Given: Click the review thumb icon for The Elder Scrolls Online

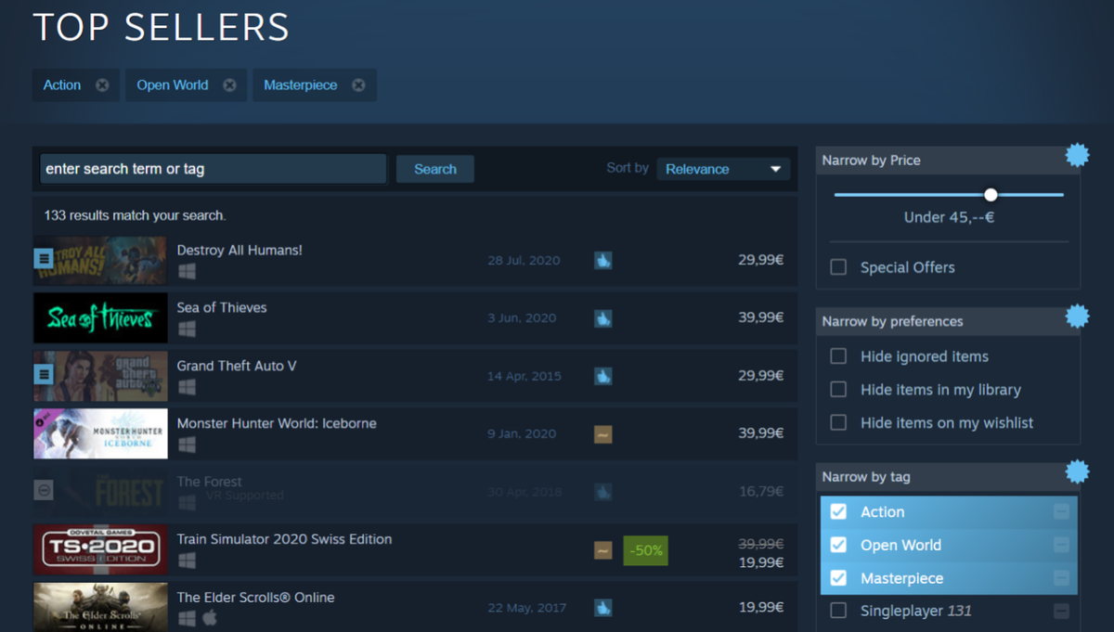Looking at the screenshot, I should pyautogui.click(x=602, y=608).
